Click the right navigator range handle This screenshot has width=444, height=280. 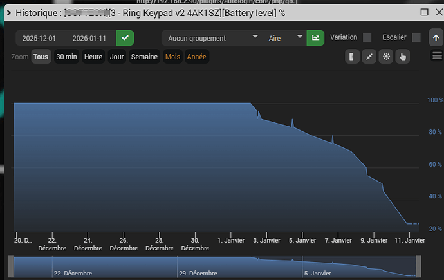click(418, 266)
